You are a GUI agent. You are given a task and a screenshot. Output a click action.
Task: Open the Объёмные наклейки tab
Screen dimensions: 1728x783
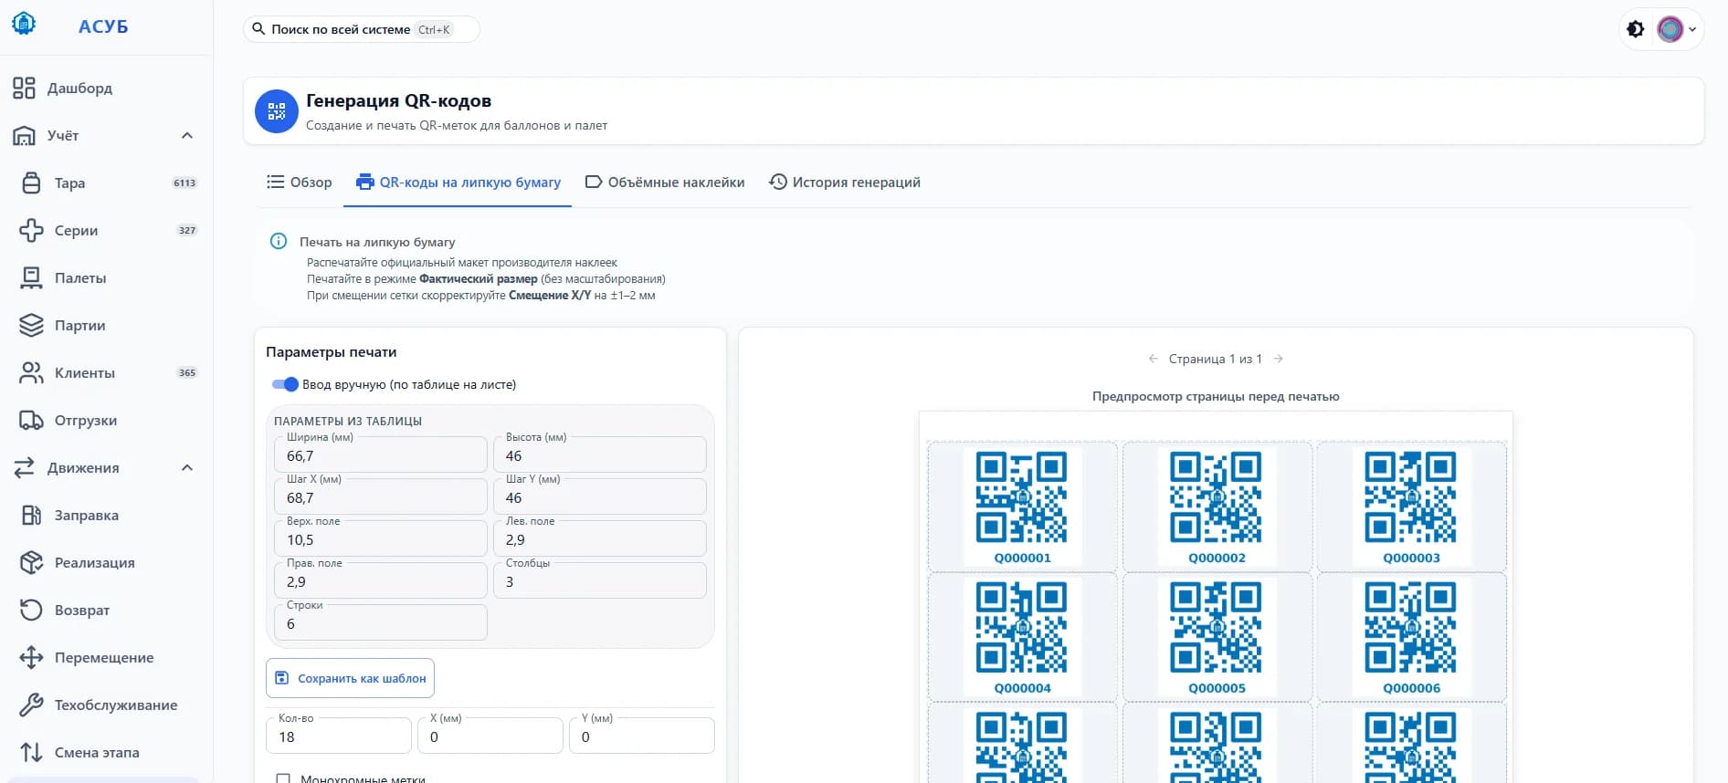coord(665,182)
